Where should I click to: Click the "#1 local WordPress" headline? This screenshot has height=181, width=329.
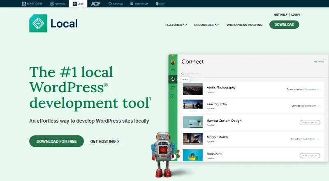[x=90, y=87]
